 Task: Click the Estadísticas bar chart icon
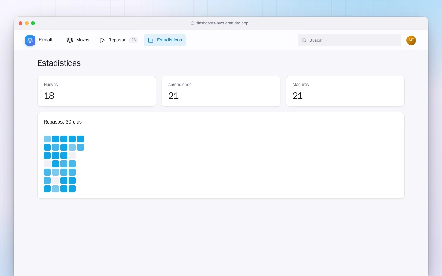point(151,40)
